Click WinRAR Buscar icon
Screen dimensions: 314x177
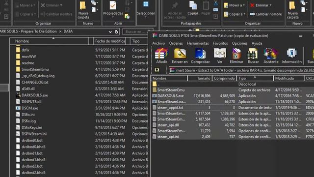(253, 56)
